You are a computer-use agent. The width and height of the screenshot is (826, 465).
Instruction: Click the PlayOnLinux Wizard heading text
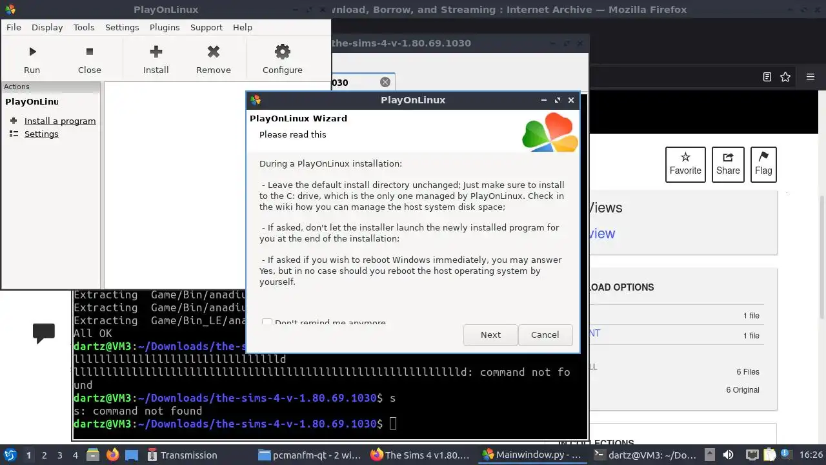coord(298,118)
